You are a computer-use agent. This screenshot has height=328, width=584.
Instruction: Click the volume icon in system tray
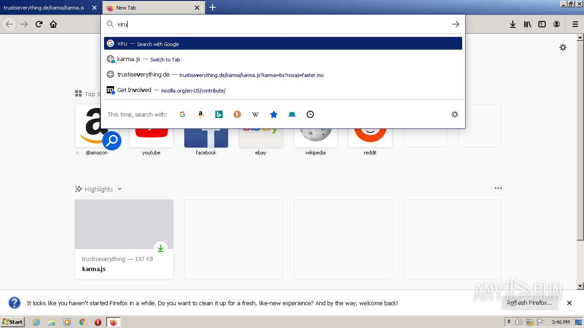click(519, 322)
